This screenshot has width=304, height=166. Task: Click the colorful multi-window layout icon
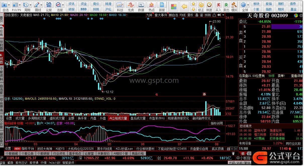point(173,6)
